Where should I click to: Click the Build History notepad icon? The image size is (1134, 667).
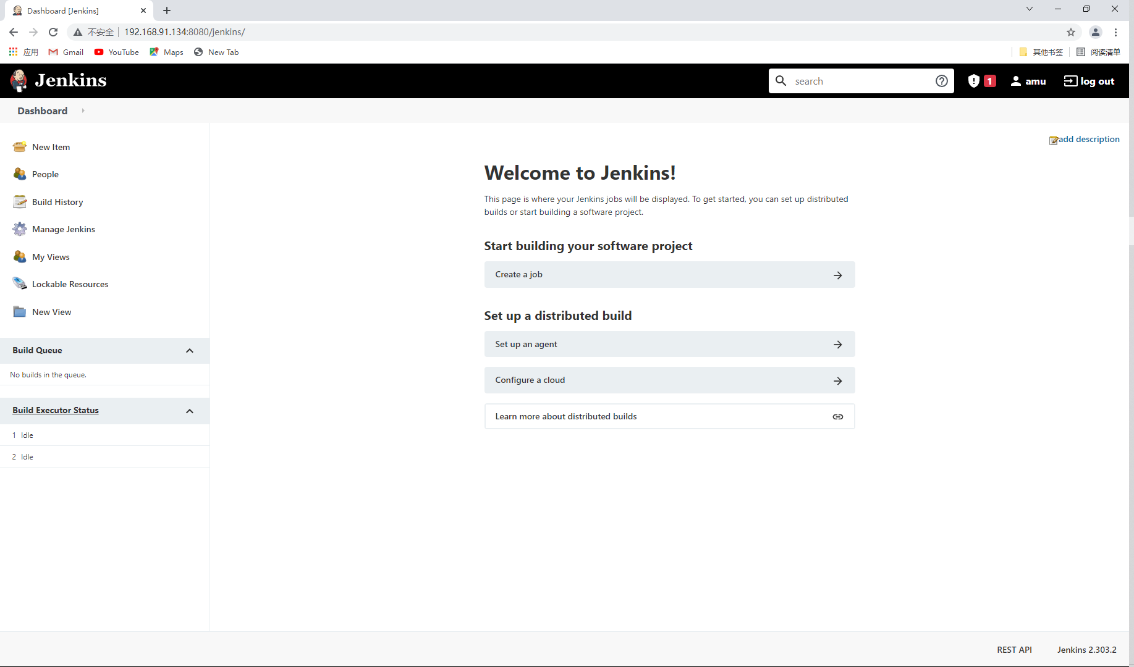point(20,202)
